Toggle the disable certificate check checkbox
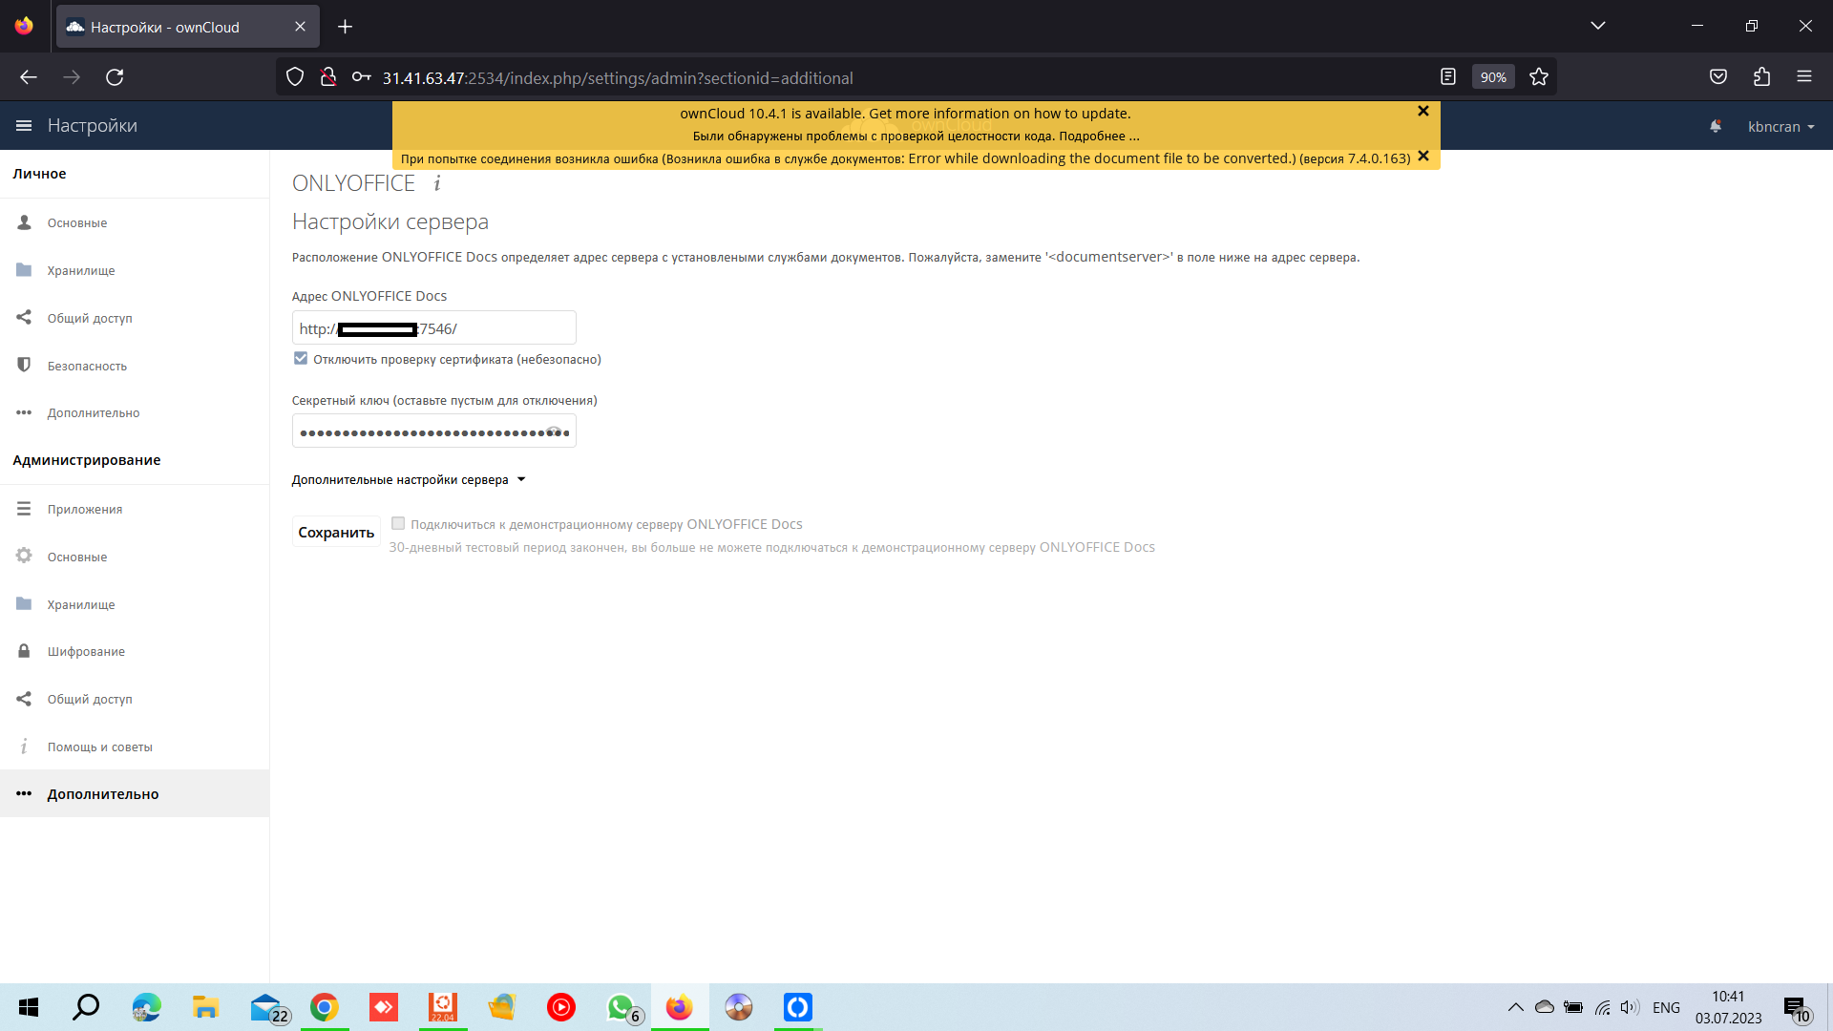This screenshot has width=1833, height=1031. [x=301, y=359]
